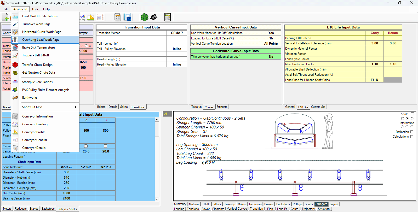The image size is (418, 212).
Task: Open the calculator toolbar icon
Action: [168, 17]
